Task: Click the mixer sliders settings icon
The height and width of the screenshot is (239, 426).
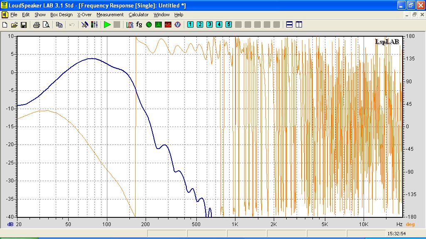Action: [x=94, y=25]
